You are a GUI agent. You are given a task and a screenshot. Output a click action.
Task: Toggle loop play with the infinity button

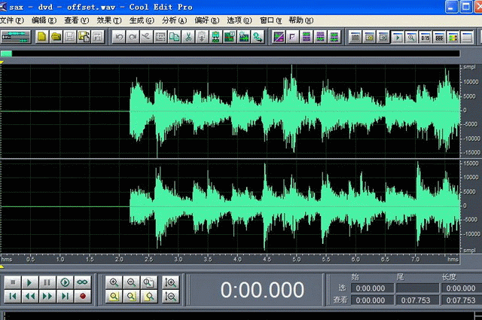pyautogui.click(x=82, y=282)
